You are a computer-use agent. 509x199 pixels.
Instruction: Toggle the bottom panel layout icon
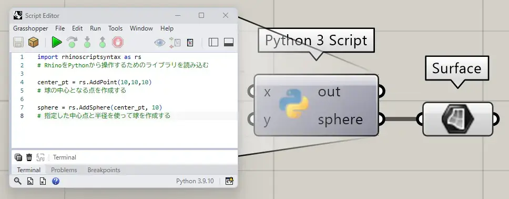click(229, 42)
